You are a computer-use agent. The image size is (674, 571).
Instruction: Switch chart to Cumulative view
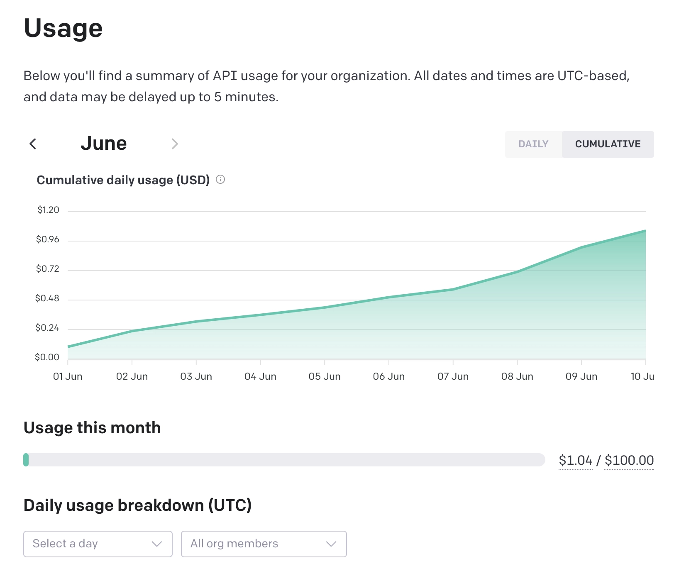[608, 144]
